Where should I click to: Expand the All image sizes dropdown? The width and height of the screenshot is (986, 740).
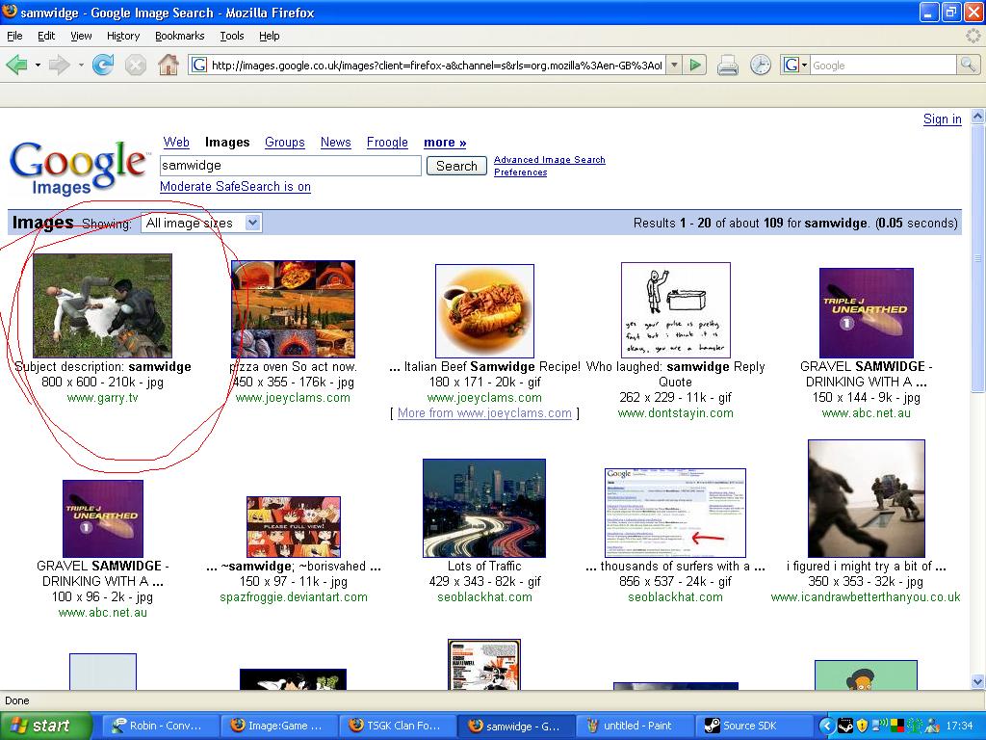(201, 223)
